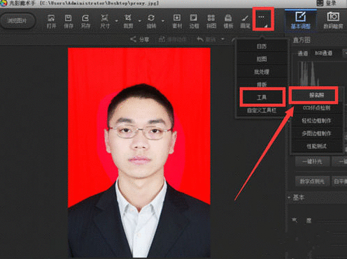Choose 排版 from the dropdown menu

[x=262, y=84]
